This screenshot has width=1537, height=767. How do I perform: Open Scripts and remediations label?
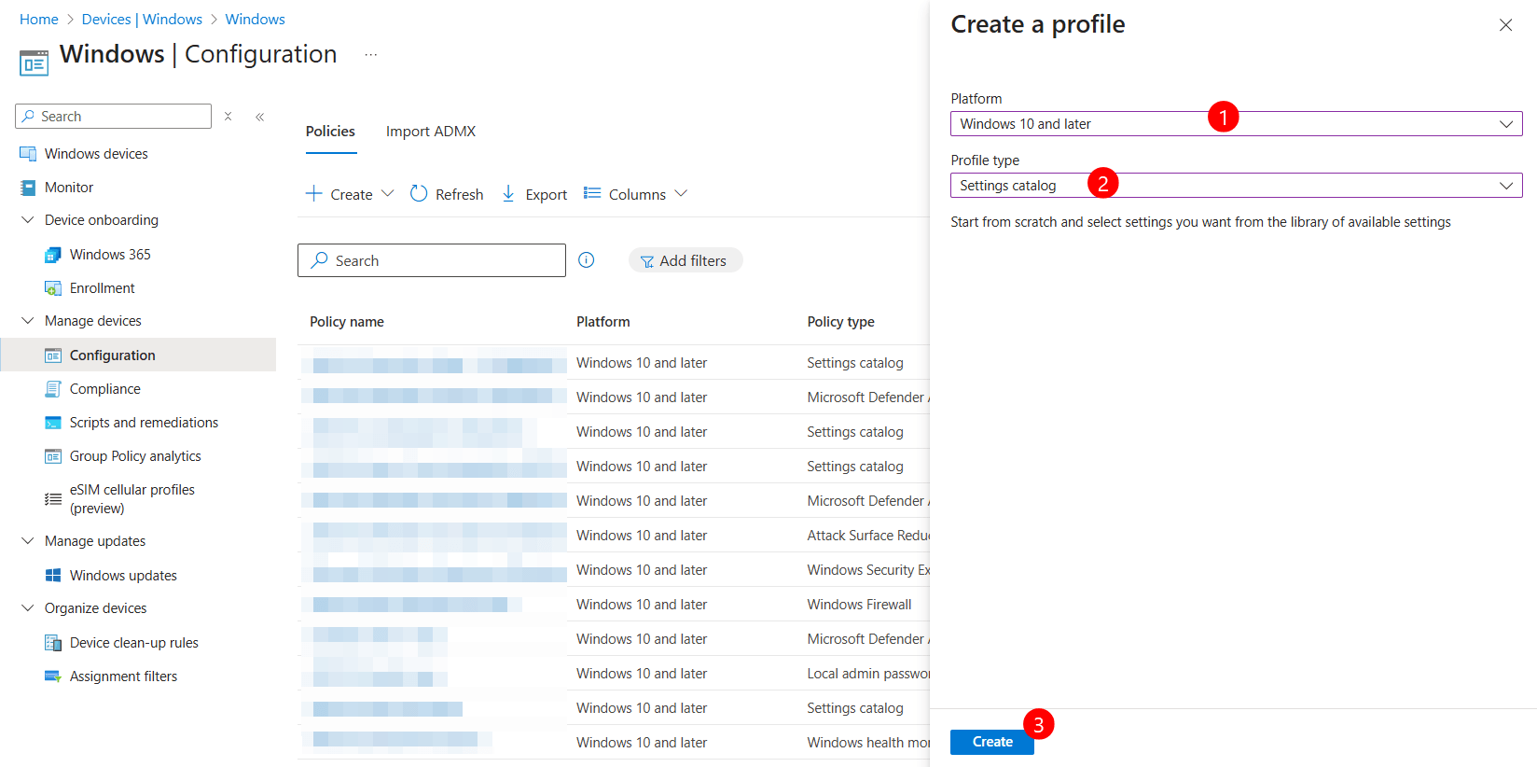coord(144,423)
